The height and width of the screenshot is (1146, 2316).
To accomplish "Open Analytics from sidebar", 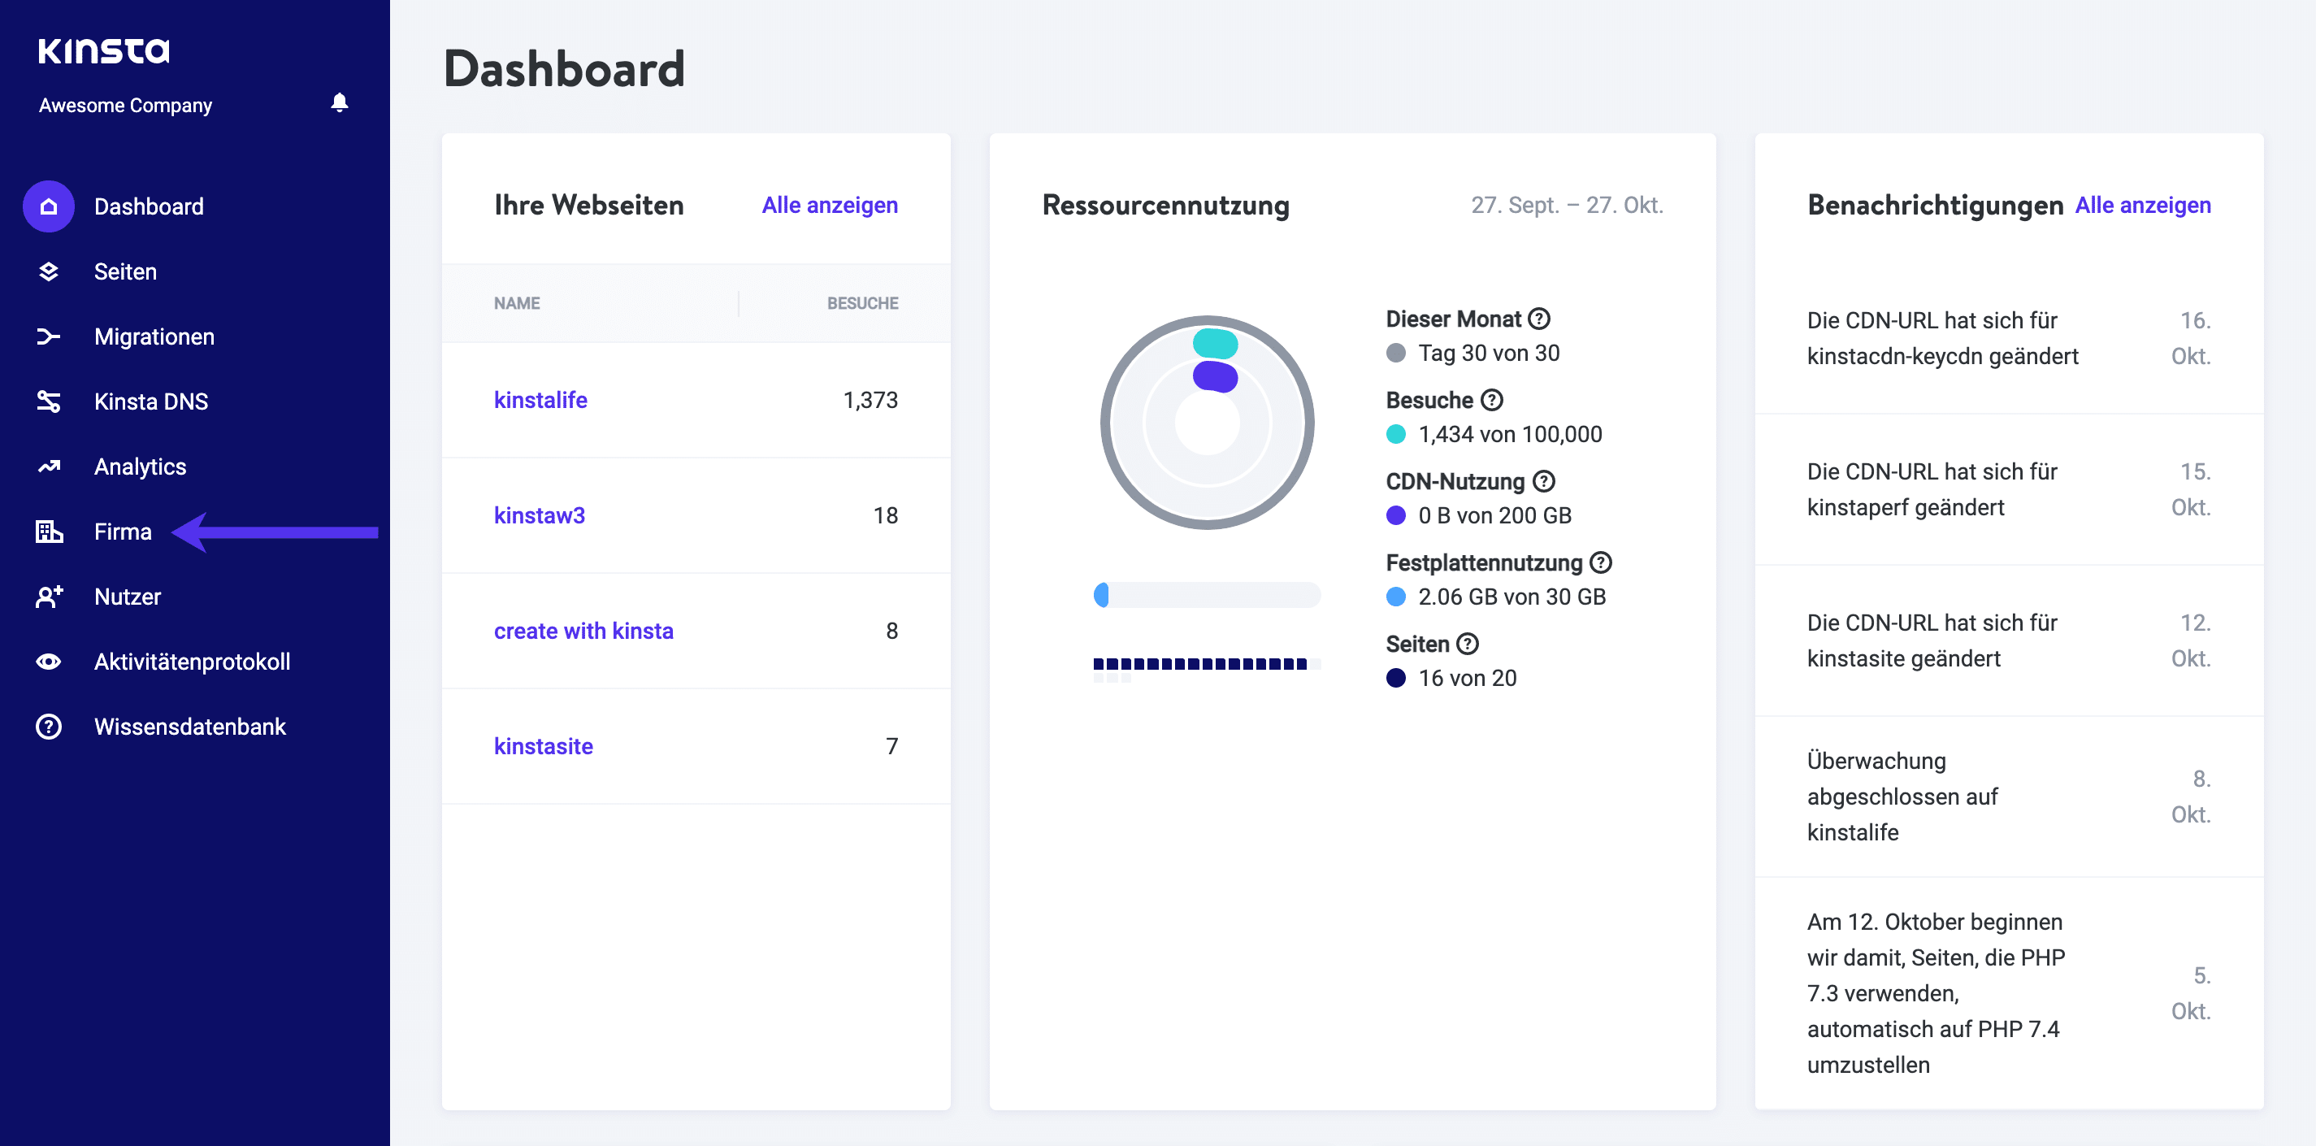I will click(141, 467).
